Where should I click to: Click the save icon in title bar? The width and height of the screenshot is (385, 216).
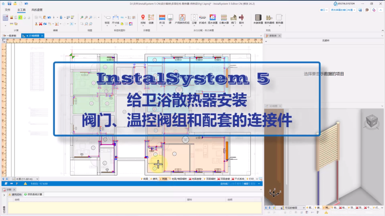[x=9, y=3]
